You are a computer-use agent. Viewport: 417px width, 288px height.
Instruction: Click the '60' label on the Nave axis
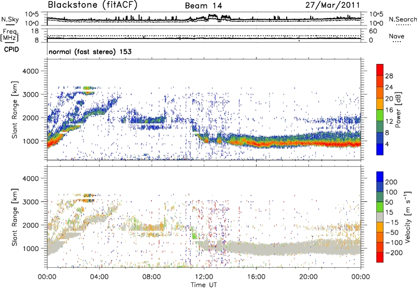pos(373,31)
